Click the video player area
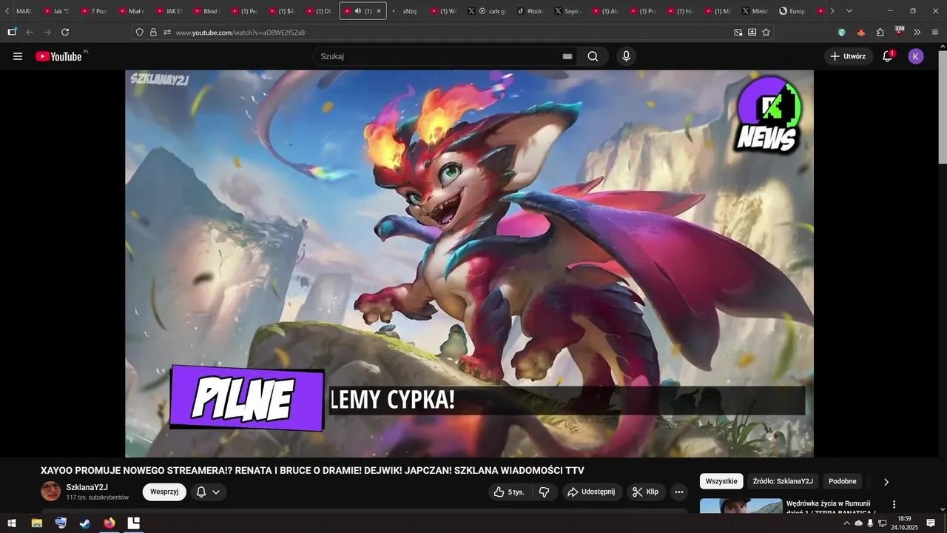This screenshot has height=533, width=947. (x=469, y=264)
